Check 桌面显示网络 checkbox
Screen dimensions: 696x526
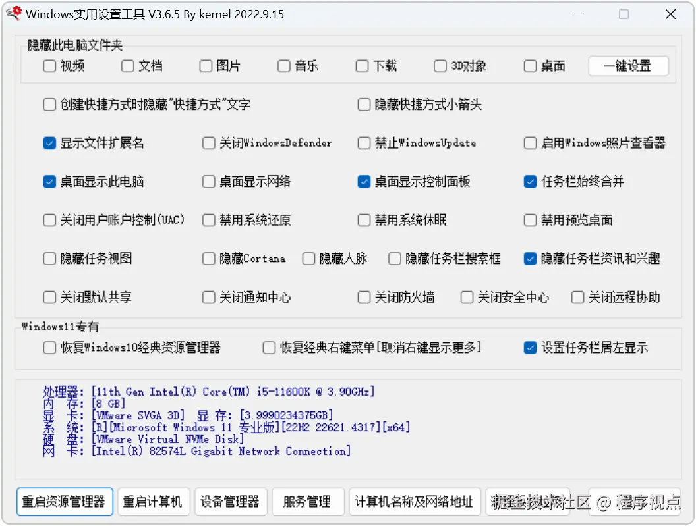(208, 182)
